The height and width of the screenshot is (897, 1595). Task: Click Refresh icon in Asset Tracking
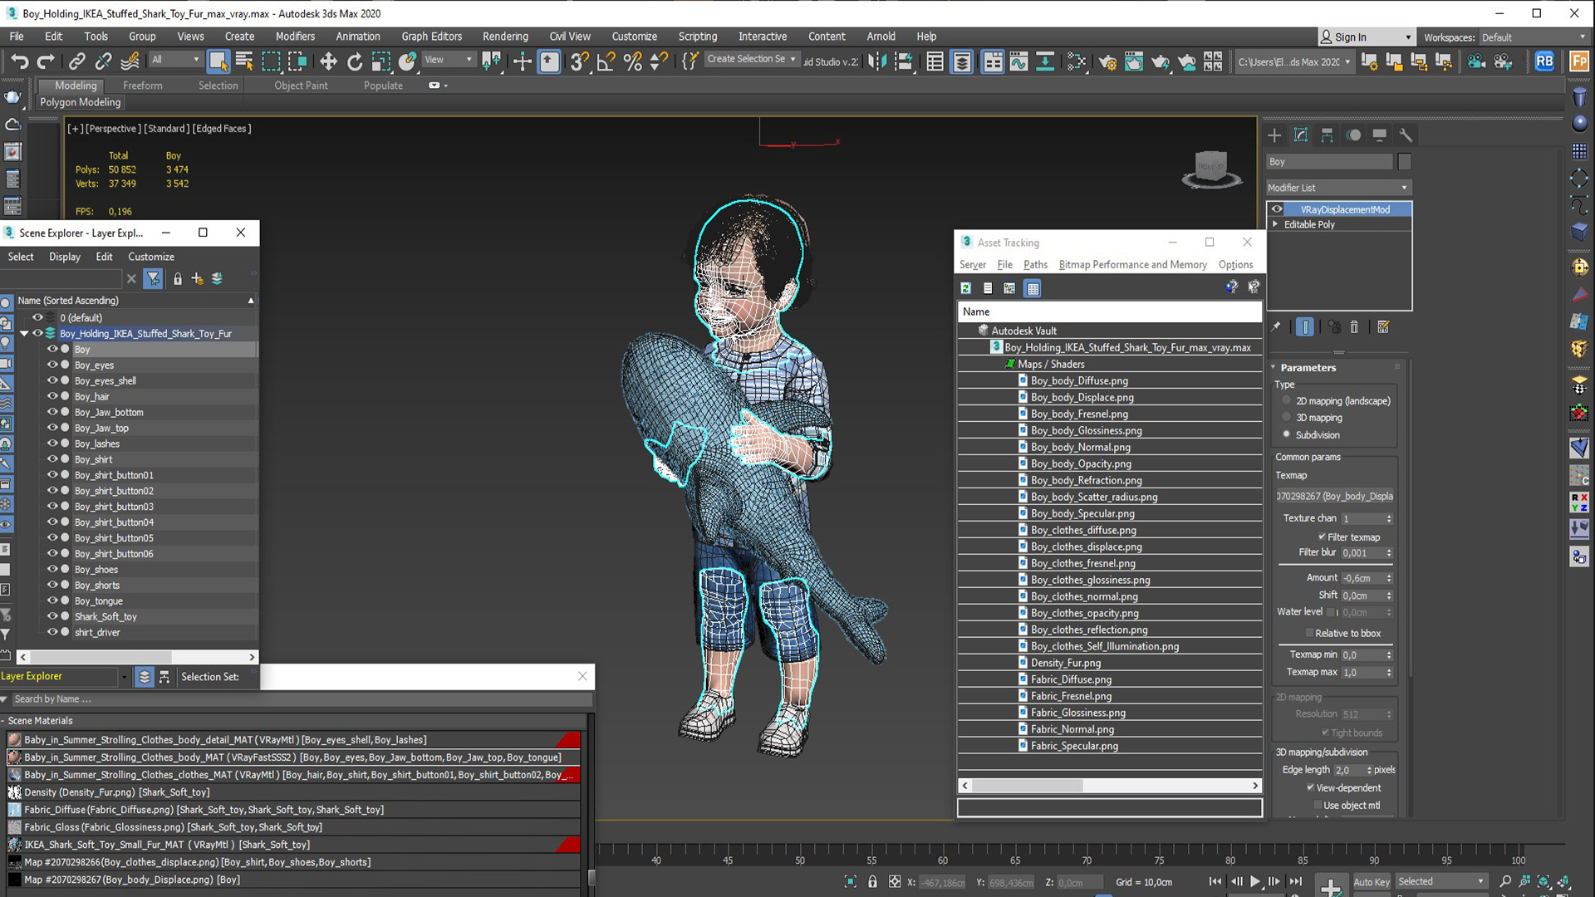tap(966, 288)
